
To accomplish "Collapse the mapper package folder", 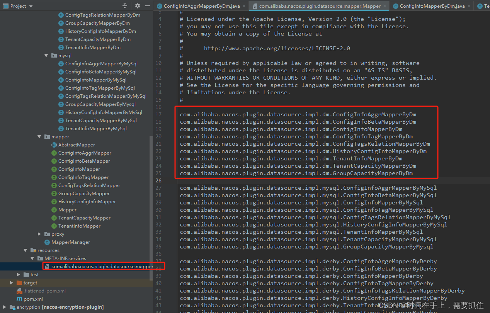I will [39, 137].
